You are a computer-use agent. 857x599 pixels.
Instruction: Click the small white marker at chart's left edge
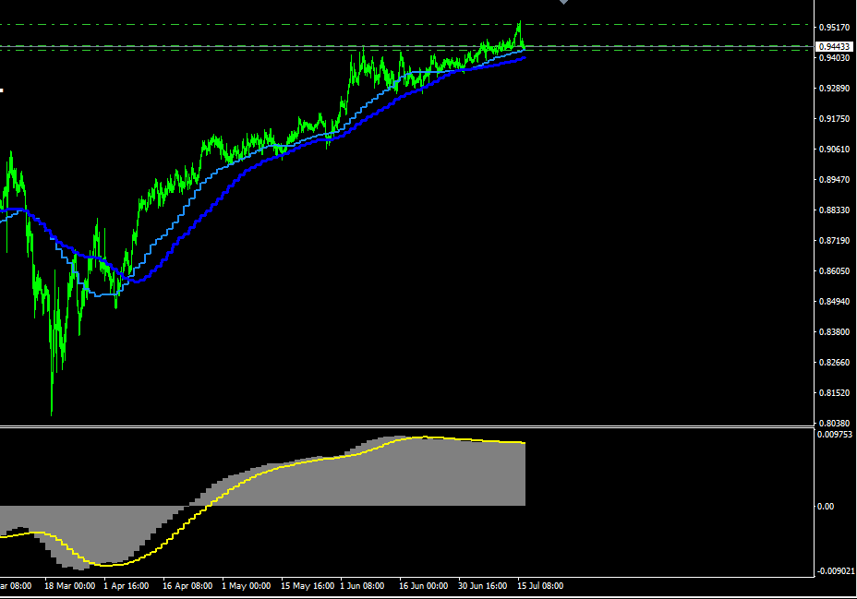2,90
